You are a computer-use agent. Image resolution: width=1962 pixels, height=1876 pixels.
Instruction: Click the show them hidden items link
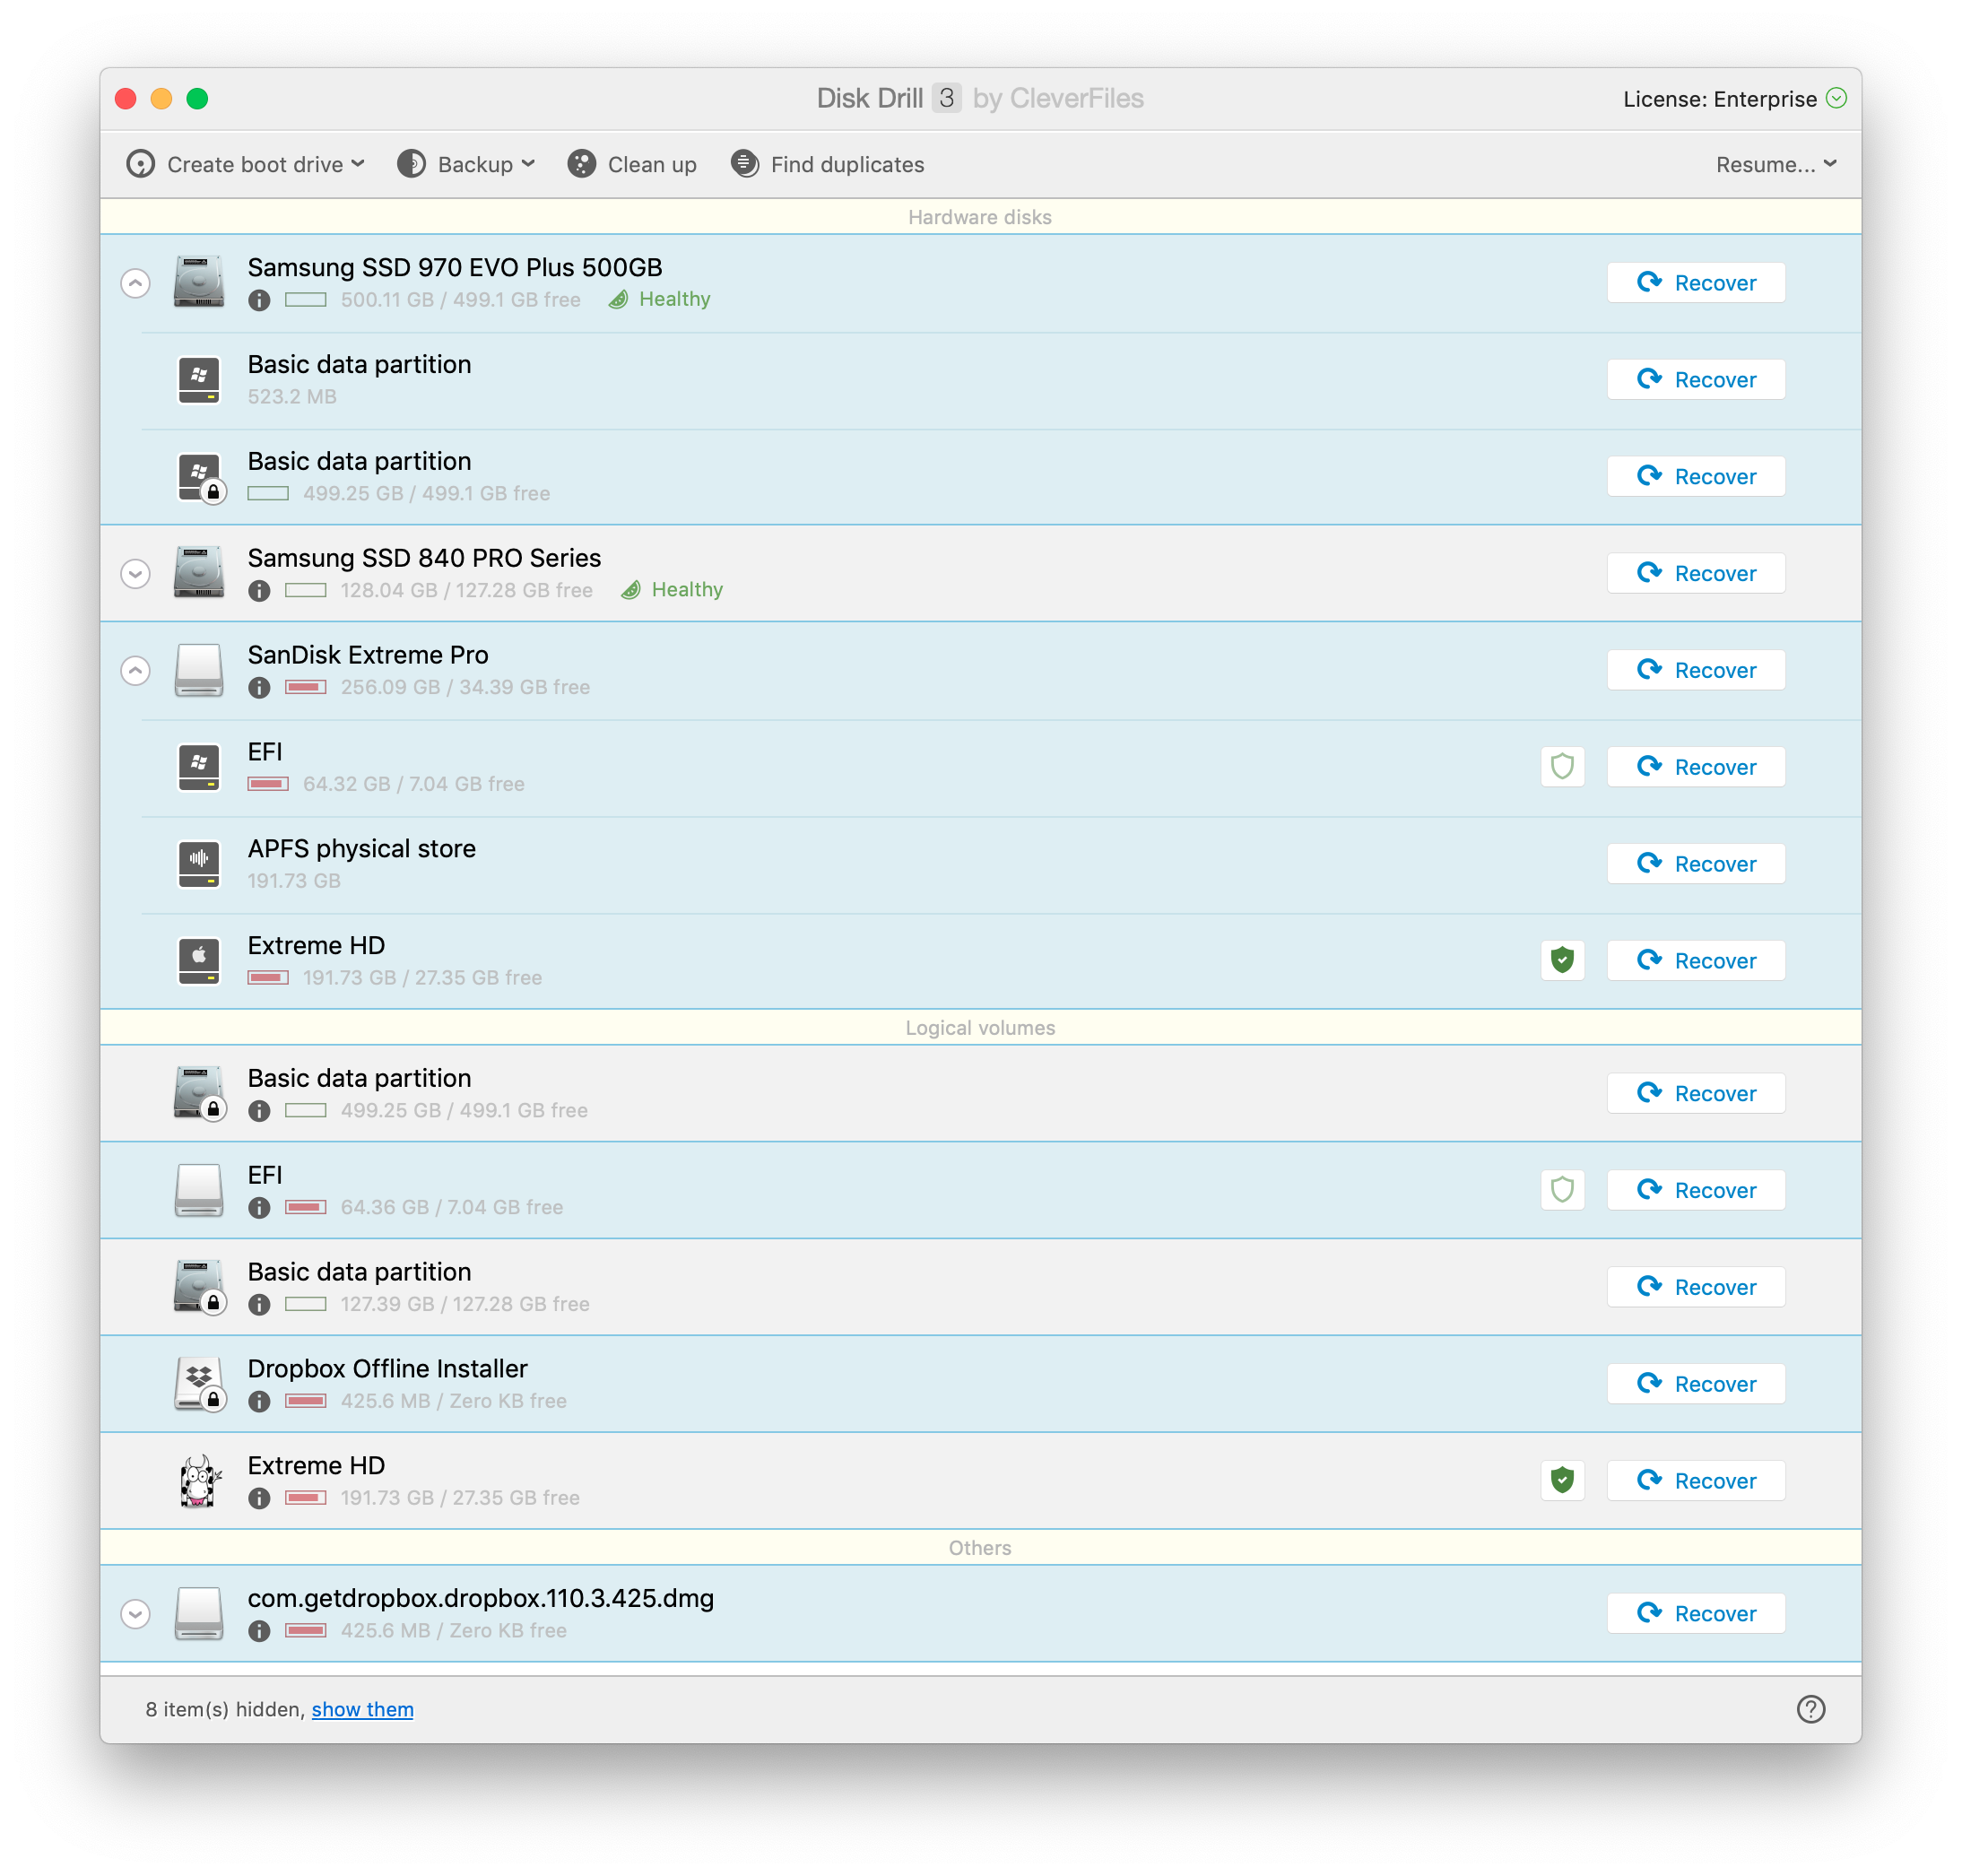point(362,1709)
